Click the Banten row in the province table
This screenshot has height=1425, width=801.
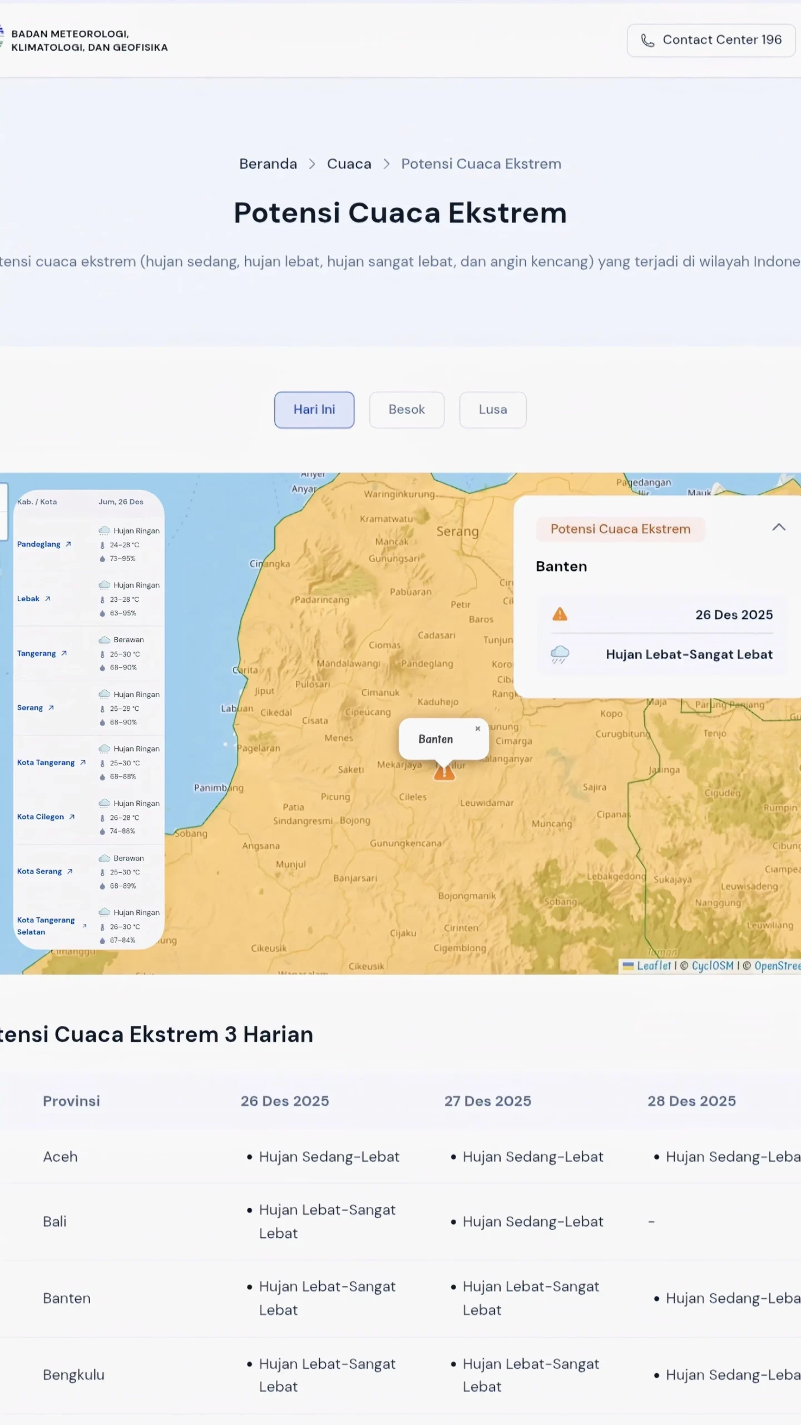(67, 1298)
